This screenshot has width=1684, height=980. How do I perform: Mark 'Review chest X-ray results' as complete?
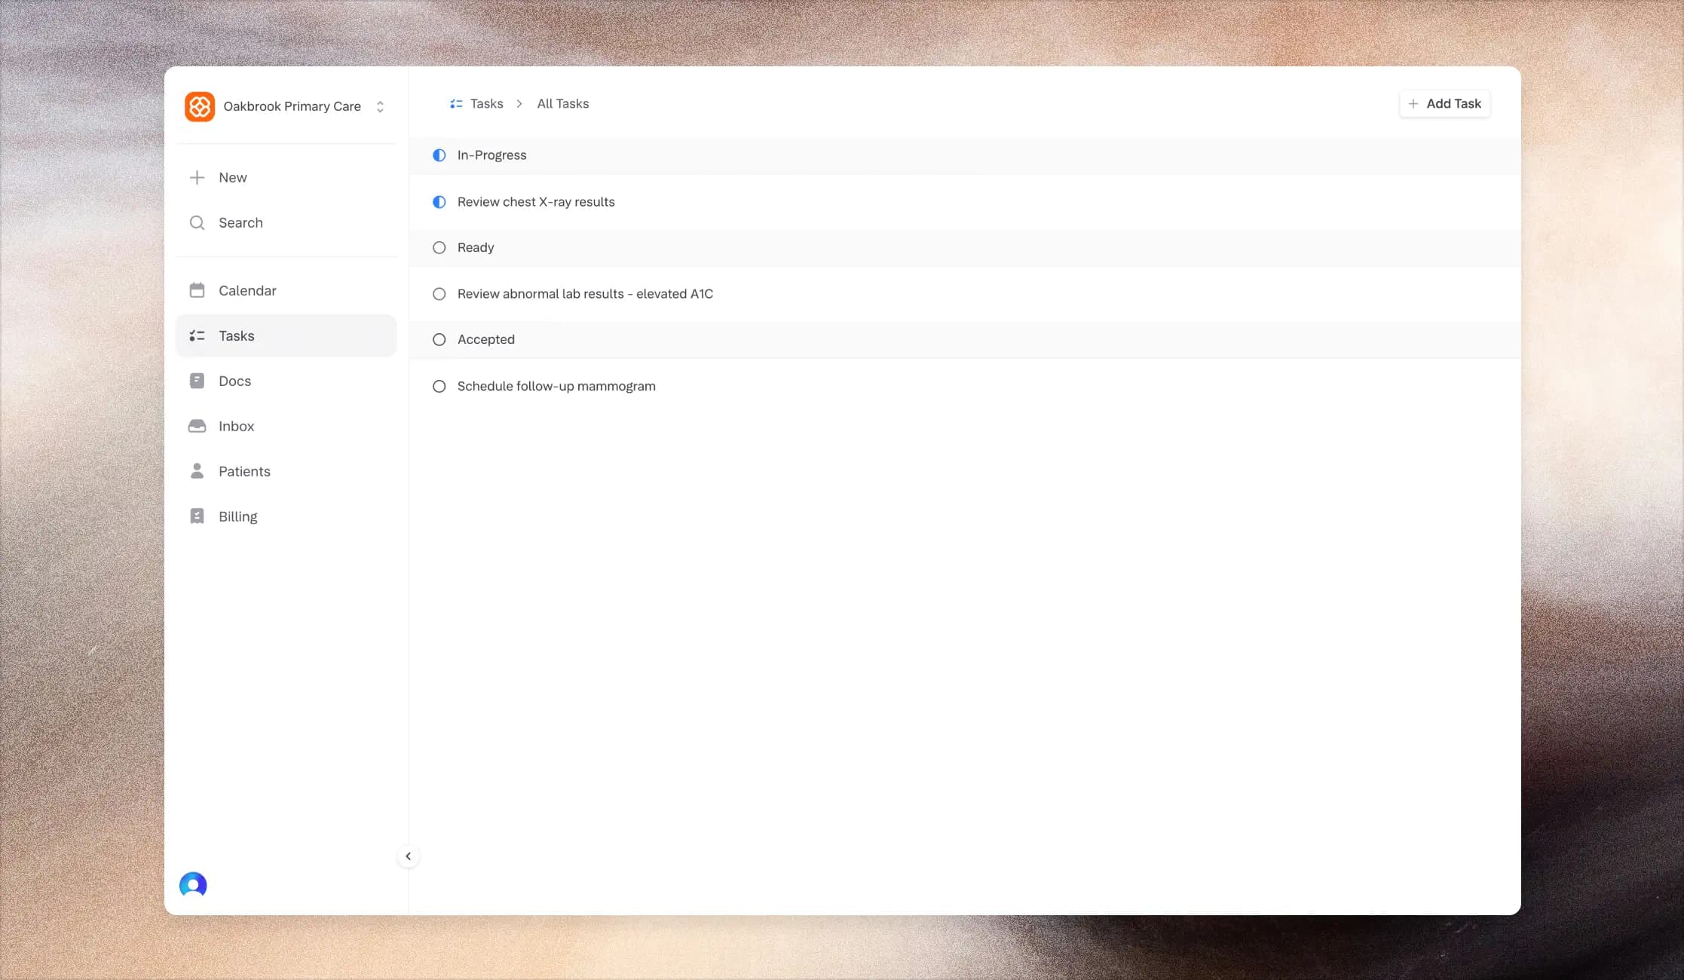439,202
